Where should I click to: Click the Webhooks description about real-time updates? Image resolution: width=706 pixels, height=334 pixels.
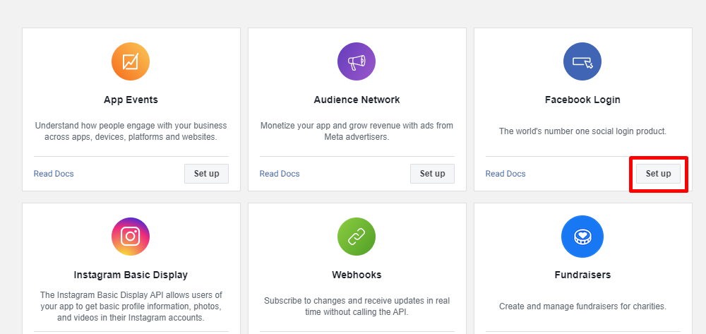[357, 306]
